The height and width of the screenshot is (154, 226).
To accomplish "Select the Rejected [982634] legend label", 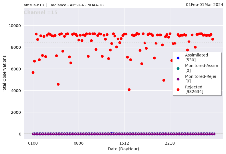I will (198, 89).
